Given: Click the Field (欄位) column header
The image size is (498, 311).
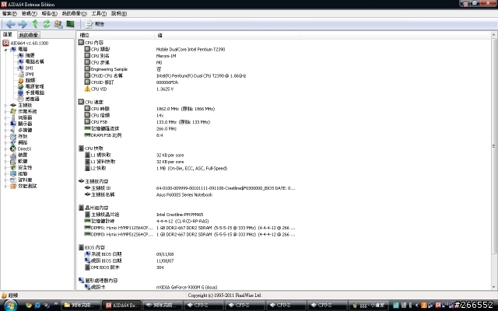Looking at the screenshot, I should click(116, 35).
